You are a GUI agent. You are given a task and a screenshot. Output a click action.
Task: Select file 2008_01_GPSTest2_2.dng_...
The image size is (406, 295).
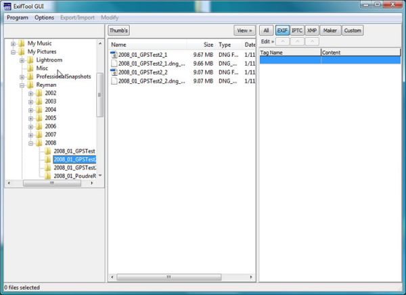(x=152, y=81)
